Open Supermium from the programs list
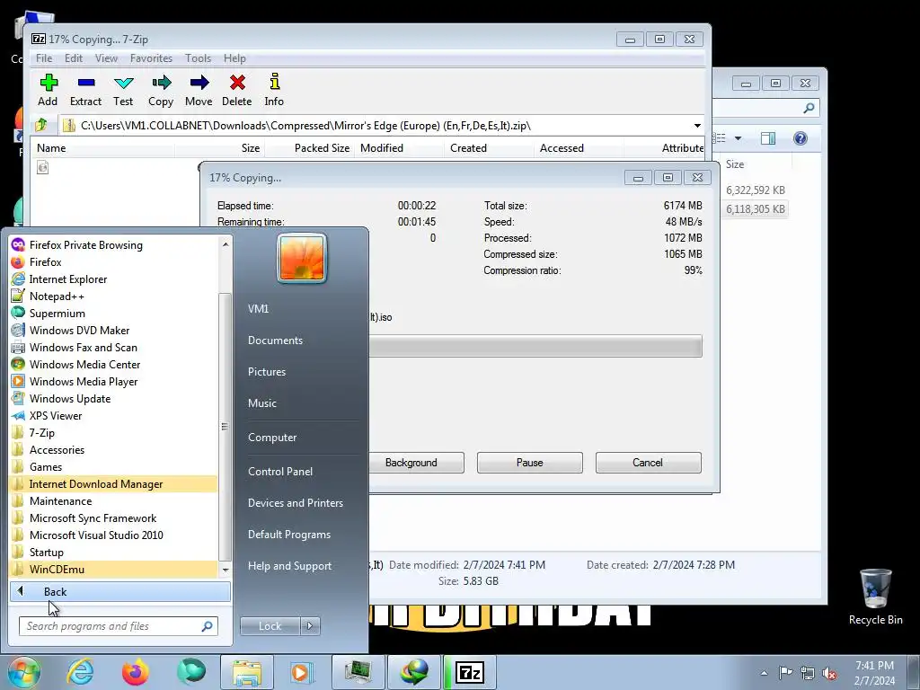The height and width of the screenshot is (690, 920). click(57, 313)
